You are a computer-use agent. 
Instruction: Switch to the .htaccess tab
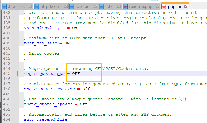pyautogui.click(x=17, y=6)
